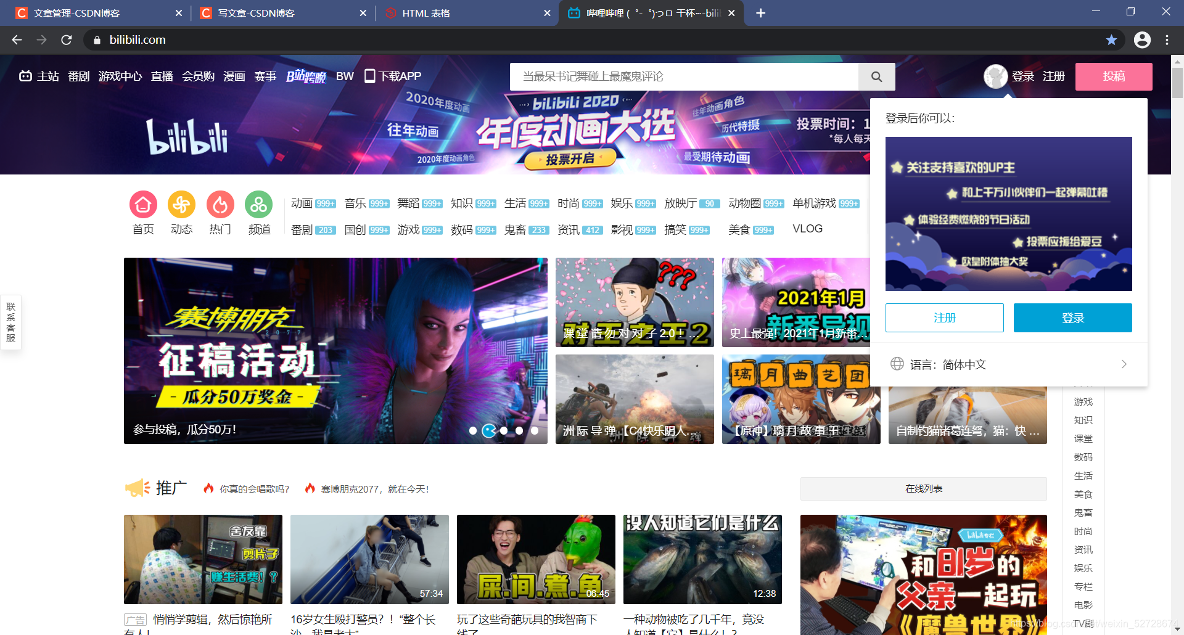Click the search magnifier button
1184x635 pixels.
[876, 76]
